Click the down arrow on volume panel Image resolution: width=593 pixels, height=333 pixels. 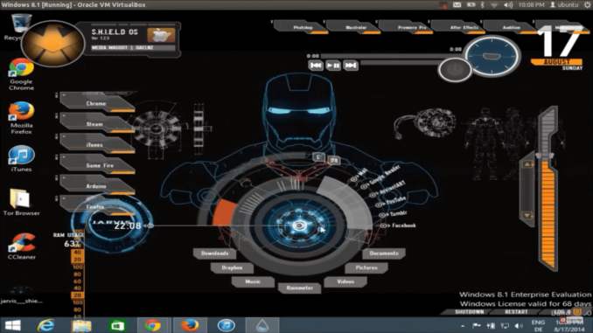(x=527, y=216)
